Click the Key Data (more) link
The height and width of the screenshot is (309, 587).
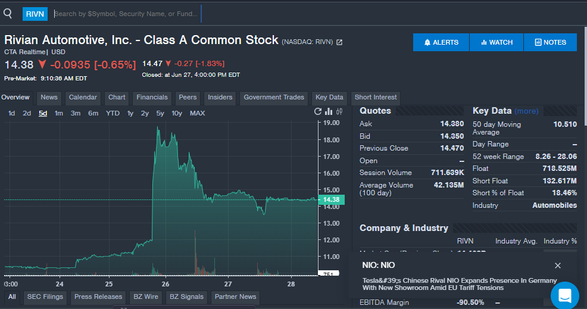tap(526, 111)
